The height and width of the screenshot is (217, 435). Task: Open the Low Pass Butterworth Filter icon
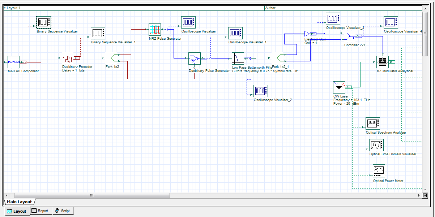[x=238, y=58]
